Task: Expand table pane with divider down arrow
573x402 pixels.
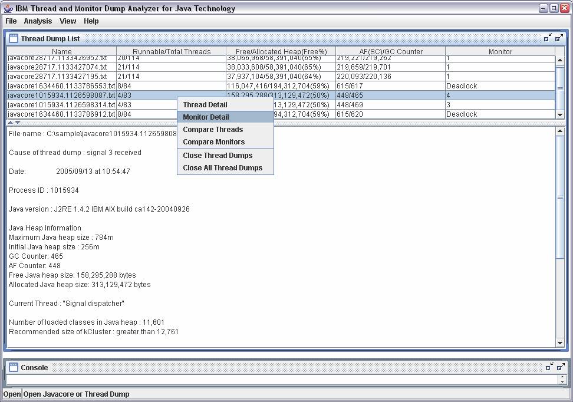Action: (x=17, y=123)
